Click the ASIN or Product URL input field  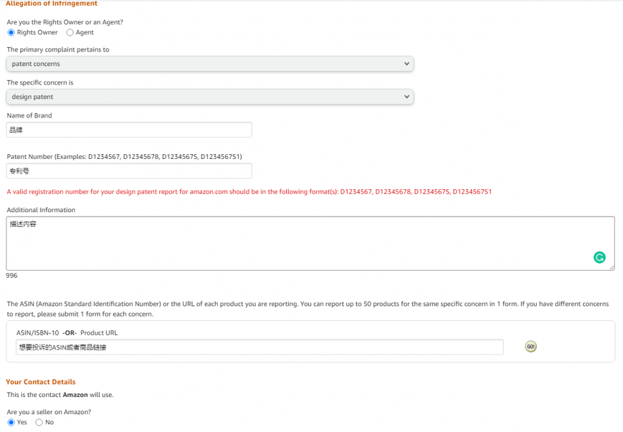[x=259, y=348]
